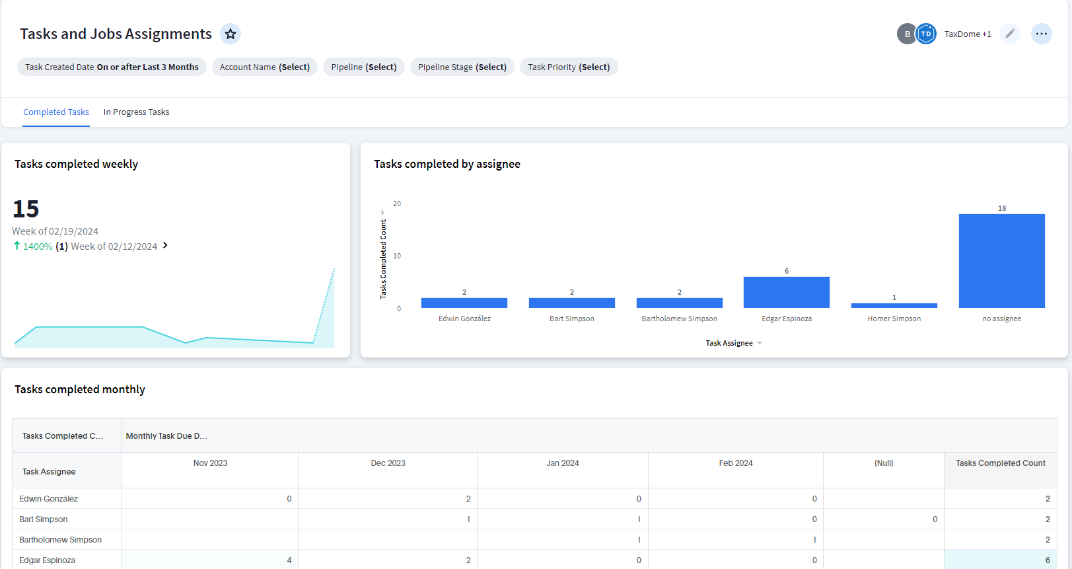Expand the weekly comparison chevron

(165, 245)
